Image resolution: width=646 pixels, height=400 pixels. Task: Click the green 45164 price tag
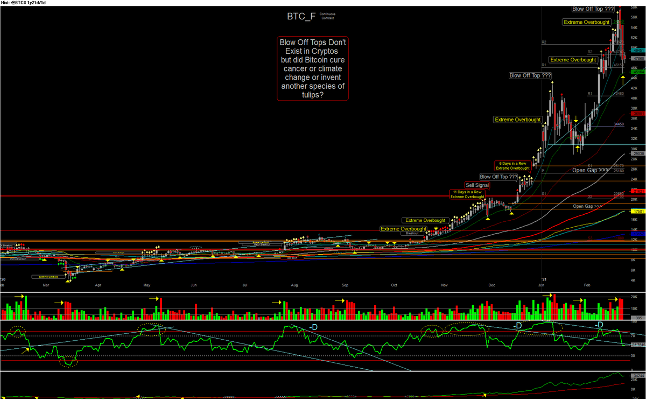(638, 71)
